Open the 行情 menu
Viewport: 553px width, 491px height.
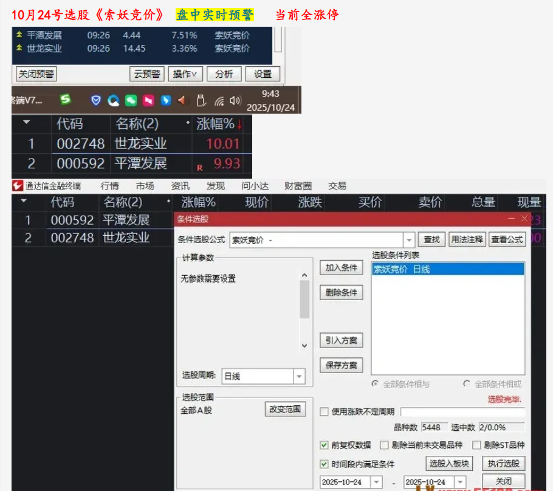tap(110, 186)
